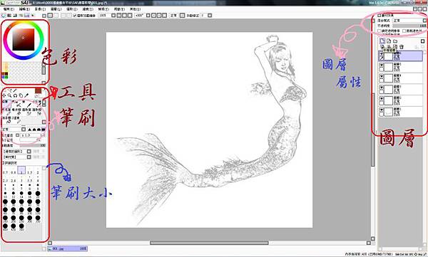
Task: Select the rectangular selection tool
Action: point(4,90)
